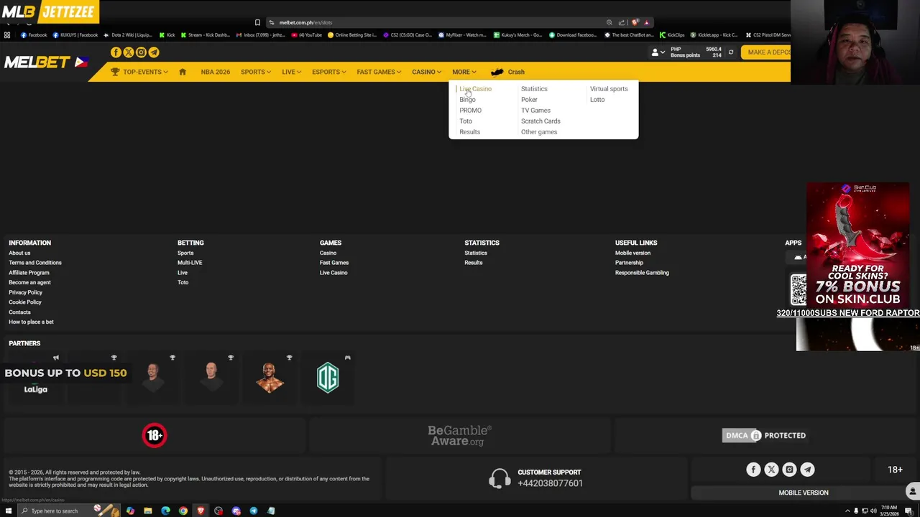Open Affiliate Program footer link
The width and height of the screenshot is (920, 517).
pyautogui.click(x=29, y=273)
